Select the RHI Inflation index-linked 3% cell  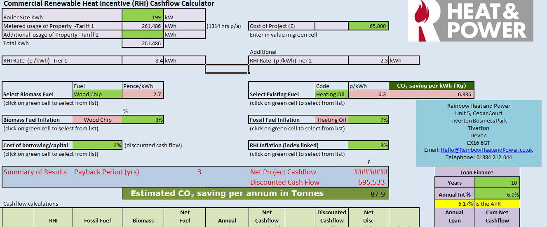pyautogui.click(x=368, y=145)
